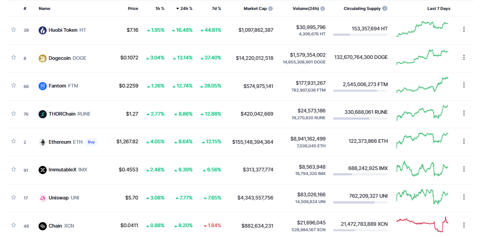Sort table by 7d % column header
Screen dimensions: 481x238
(x=216, y=9)
